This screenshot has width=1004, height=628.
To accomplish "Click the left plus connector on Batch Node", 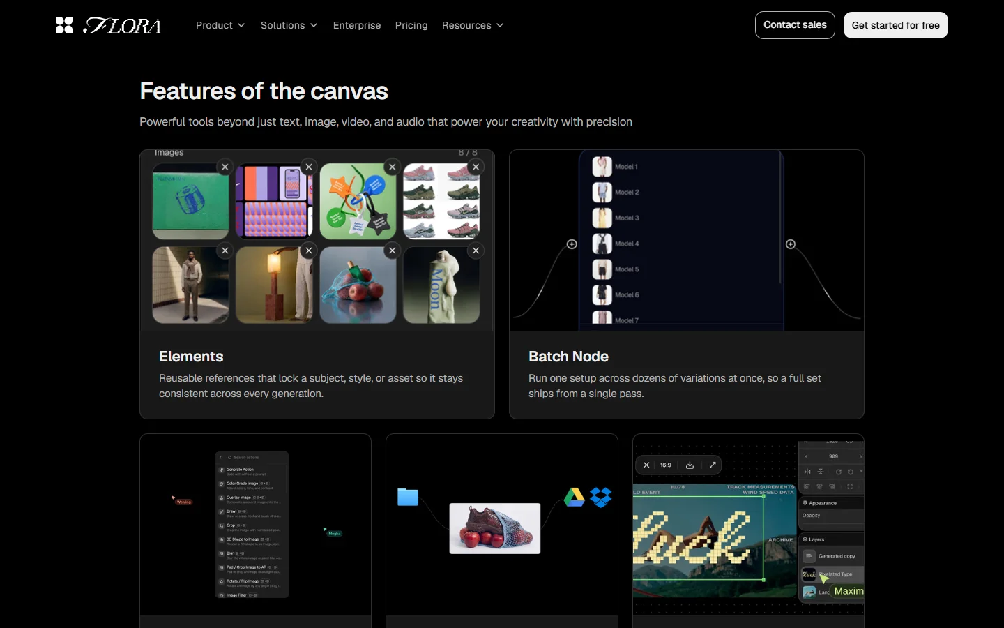I will (x=572, y=244).
